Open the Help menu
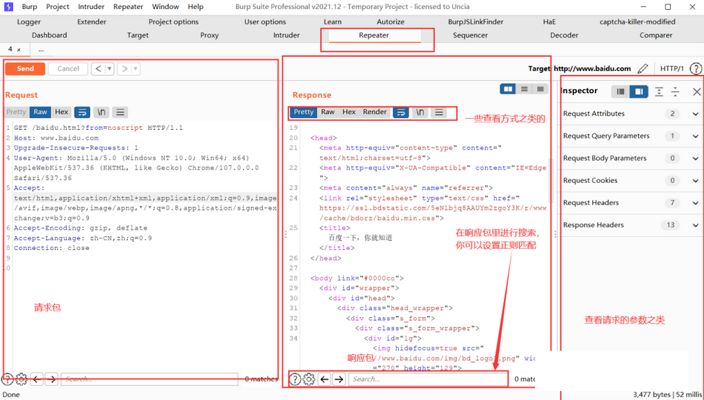704x400 pixels. click(195, 7)
